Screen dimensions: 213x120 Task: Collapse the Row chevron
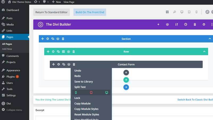click(x=204, y=51)
